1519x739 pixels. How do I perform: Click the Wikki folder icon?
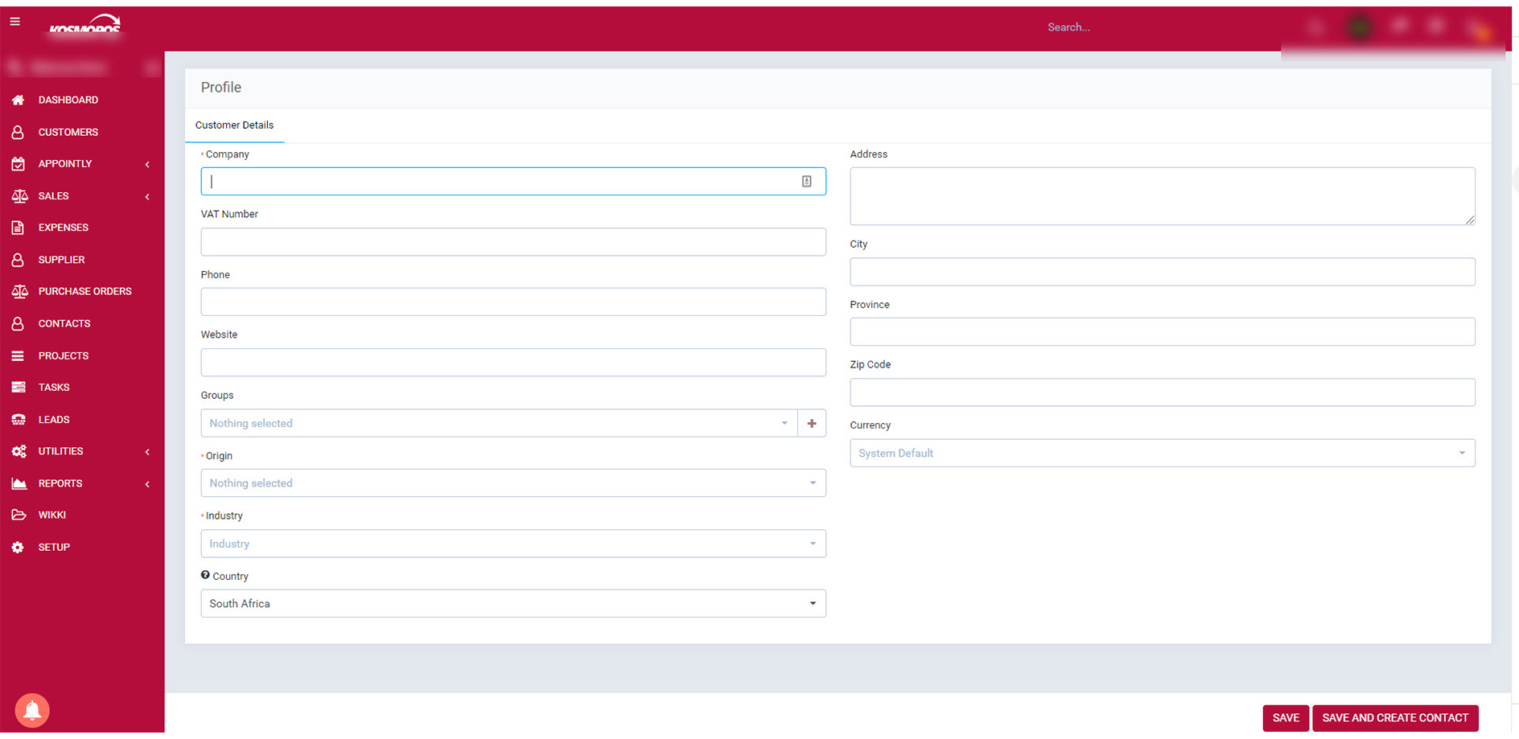coord(19,515)
